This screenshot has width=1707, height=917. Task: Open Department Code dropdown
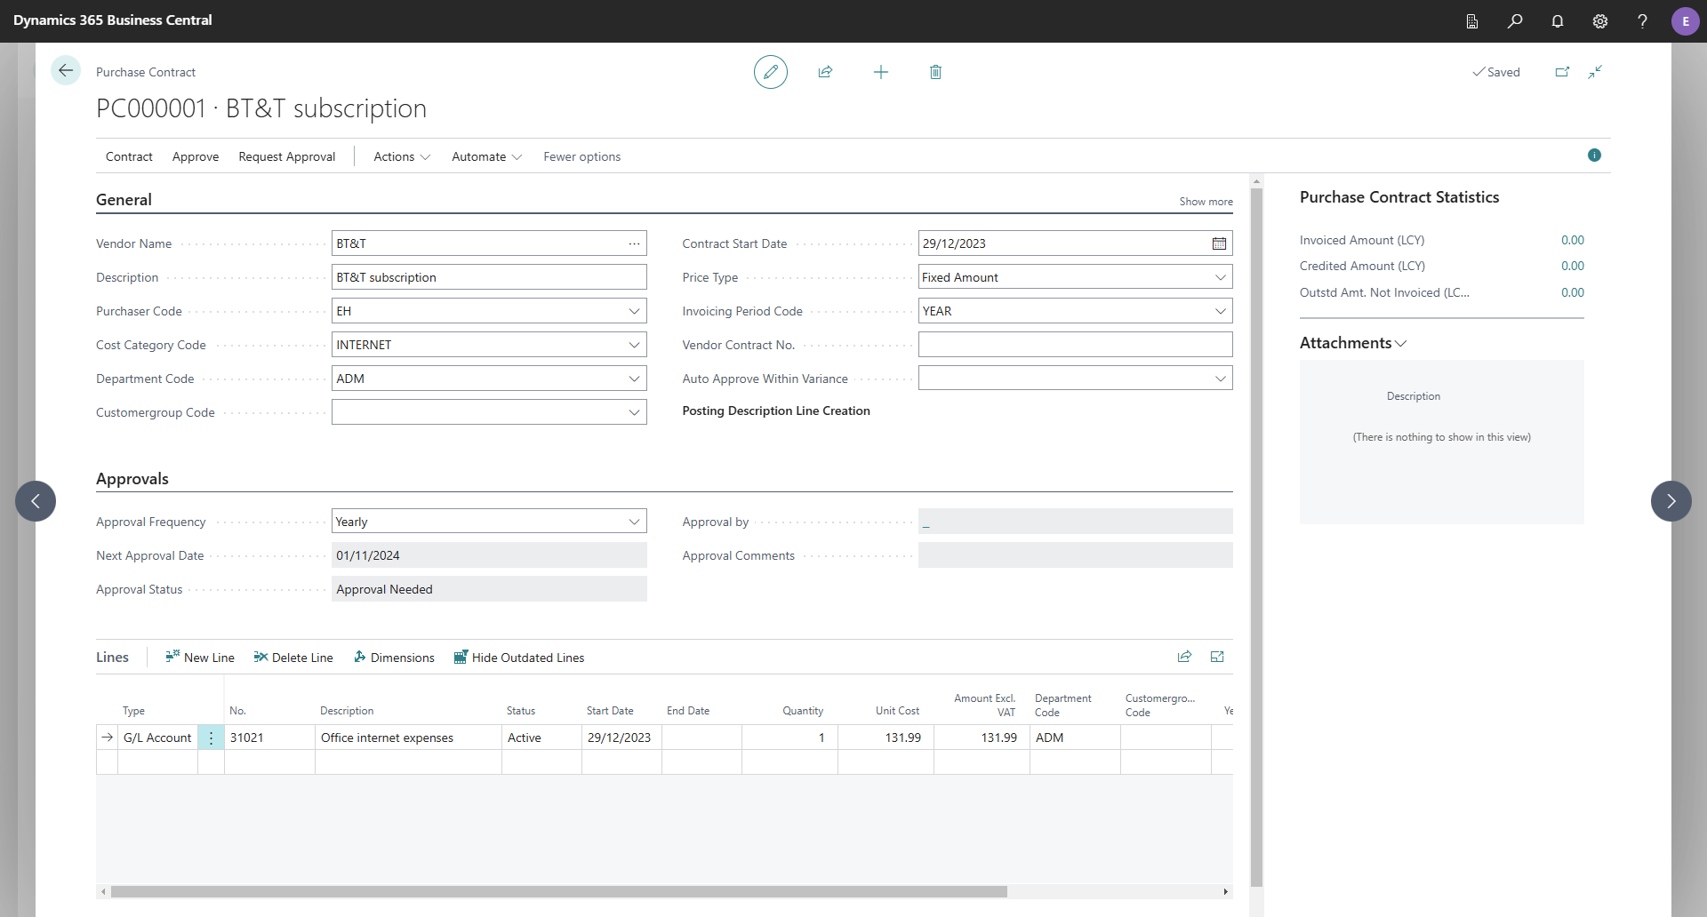tap(634, 379)
